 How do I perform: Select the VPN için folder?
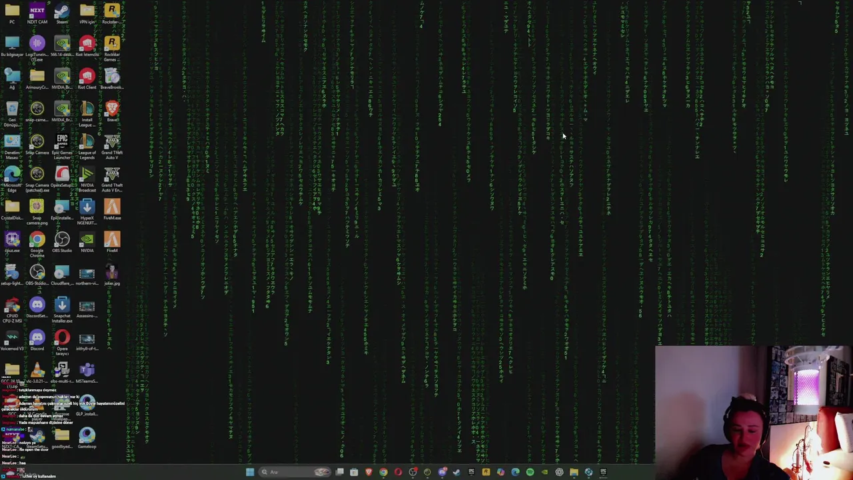(87, 13)
